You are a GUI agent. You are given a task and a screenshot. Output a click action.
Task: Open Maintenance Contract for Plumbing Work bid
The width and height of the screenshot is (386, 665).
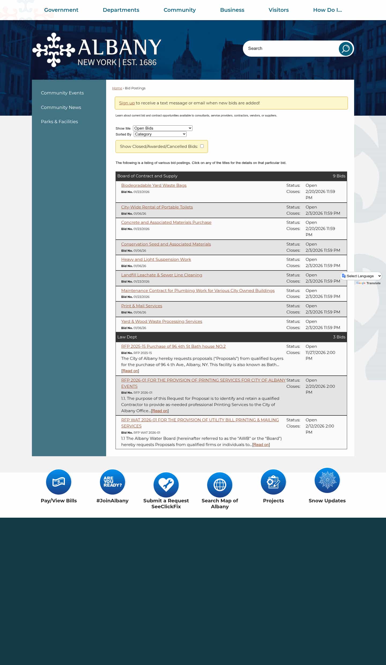pos(198,291)
